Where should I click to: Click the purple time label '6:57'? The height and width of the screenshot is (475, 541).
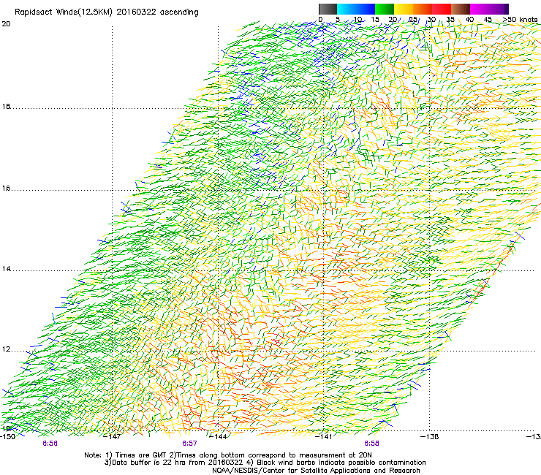[190, 444]
